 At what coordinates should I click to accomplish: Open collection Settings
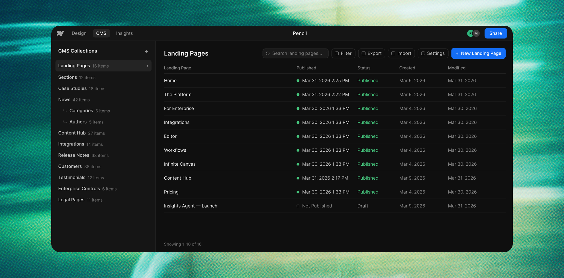(x=433, y=53)
